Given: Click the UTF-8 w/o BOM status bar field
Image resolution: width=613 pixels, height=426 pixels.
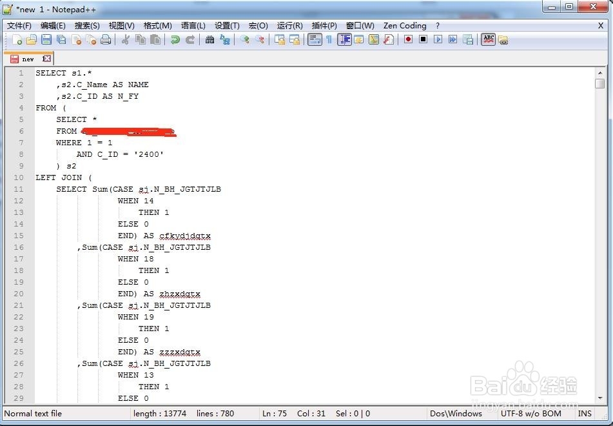Looking at the screenshot, I should [530, 413].
